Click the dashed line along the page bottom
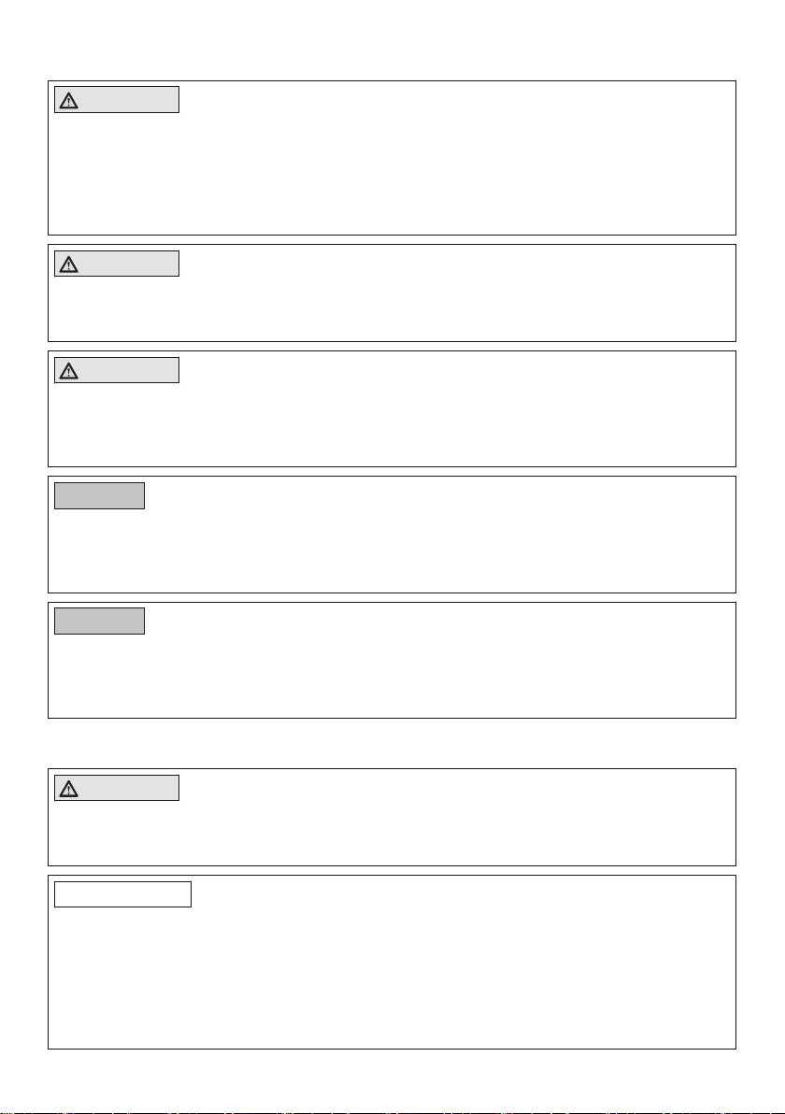 point(392,1112)
